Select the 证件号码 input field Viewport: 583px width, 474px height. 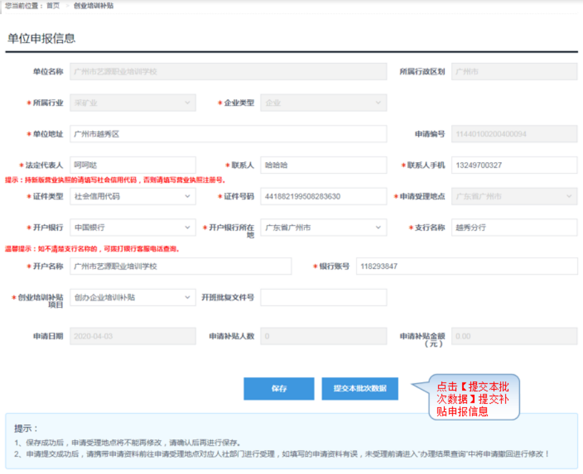pos(323,196)
